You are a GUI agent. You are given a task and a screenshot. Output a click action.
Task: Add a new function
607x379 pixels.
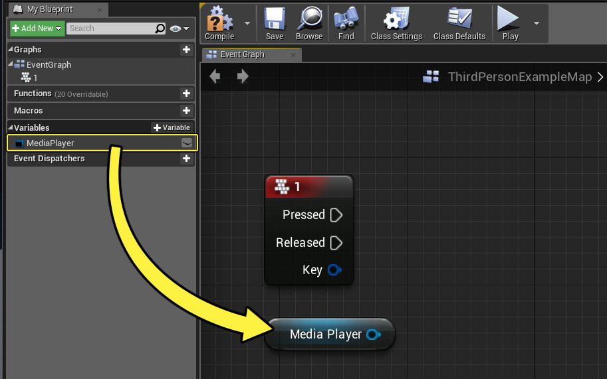point(186,93)
